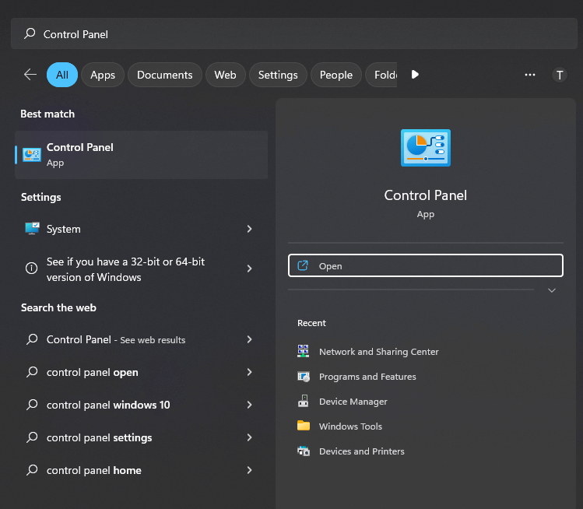Open Device Manager recent item
This screenshot has width=583, height=509.
point(342,402)
